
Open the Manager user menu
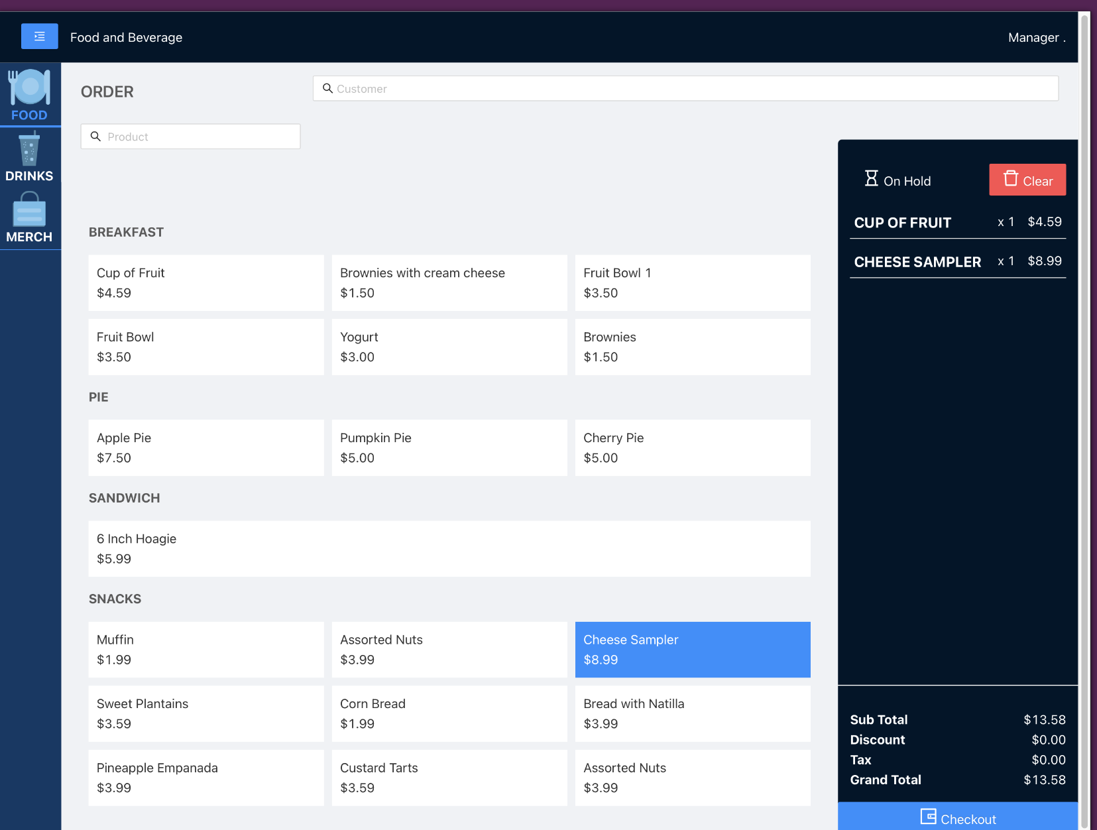[1036, 38]
